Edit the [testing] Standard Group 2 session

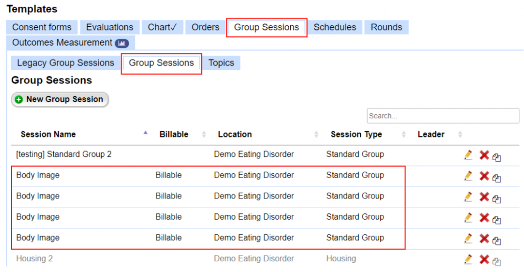pos(469,155)
